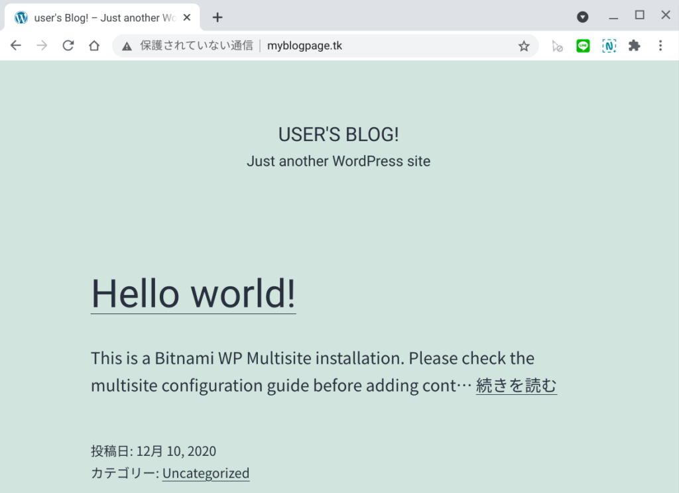Click the 続きを読む read more link
The image size is (679, 493).
click(516, 385)
